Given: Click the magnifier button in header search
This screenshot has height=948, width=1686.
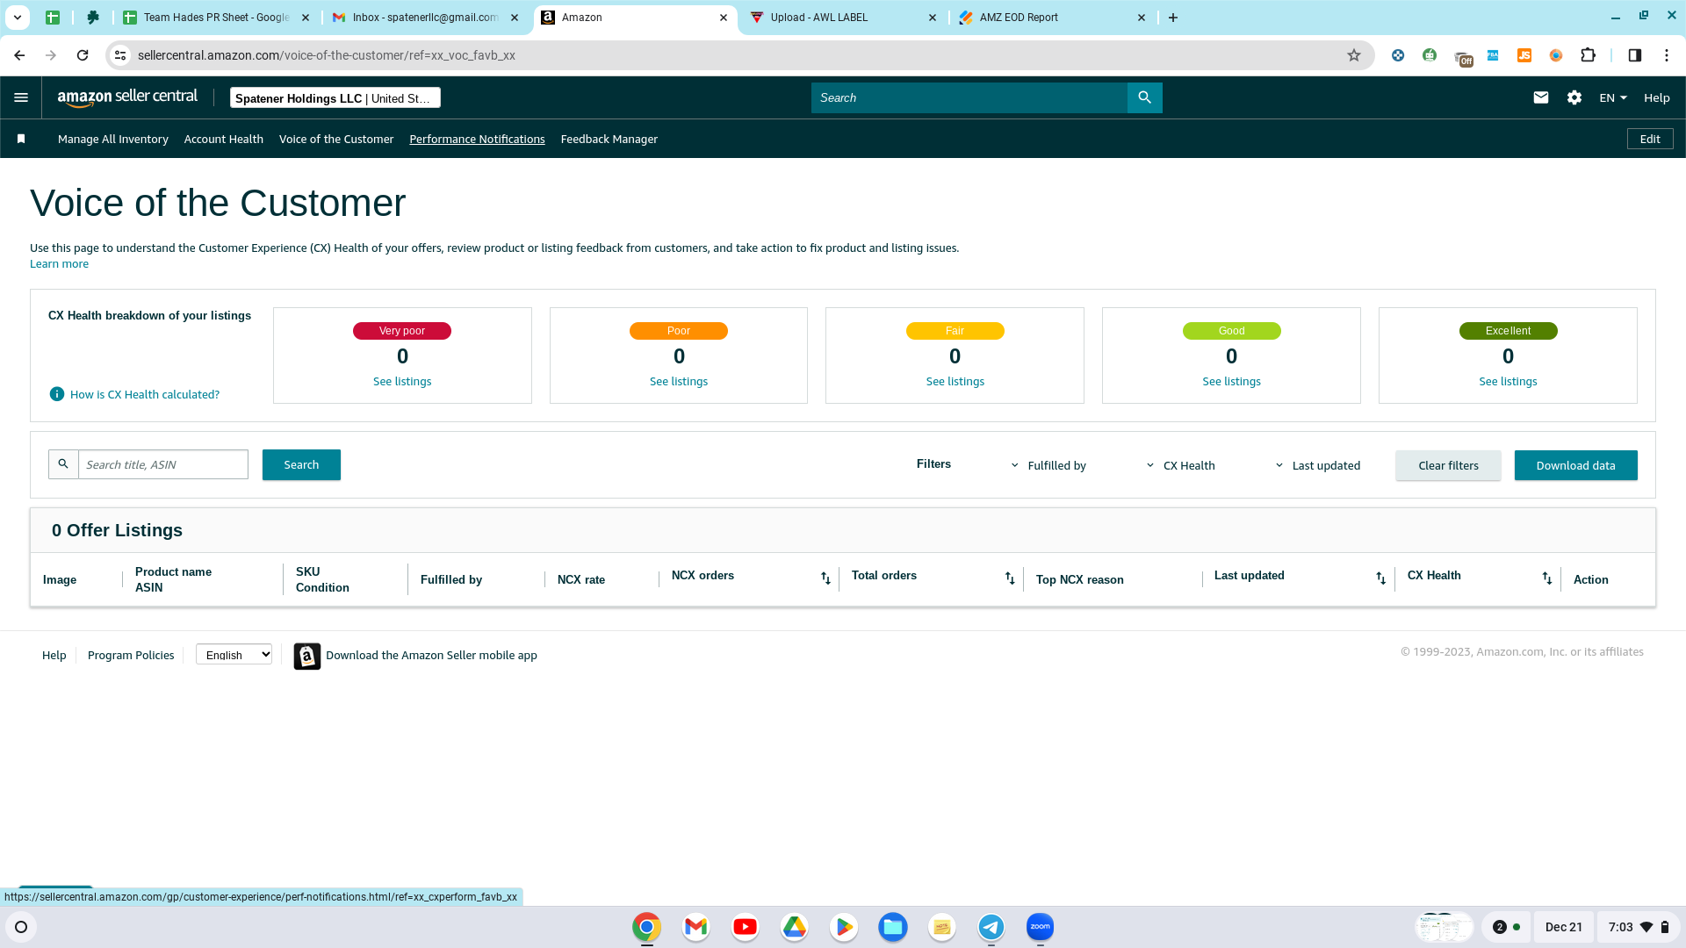Looking at the screenshot, I should tap(1144, 97).
